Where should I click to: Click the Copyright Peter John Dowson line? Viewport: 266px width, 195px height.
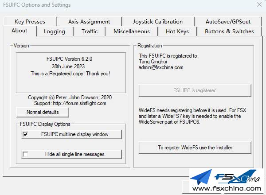70,97
